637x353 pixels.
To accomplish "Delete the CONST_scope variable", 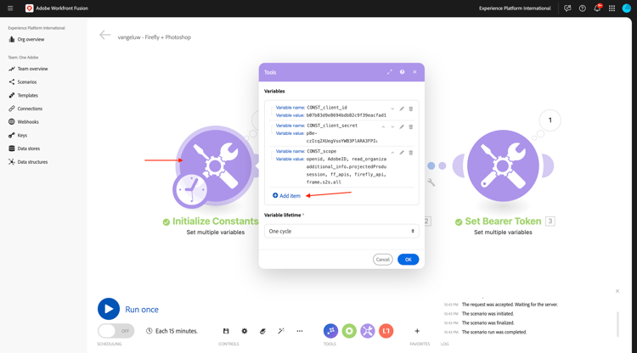I will click(x=411, y=153).
